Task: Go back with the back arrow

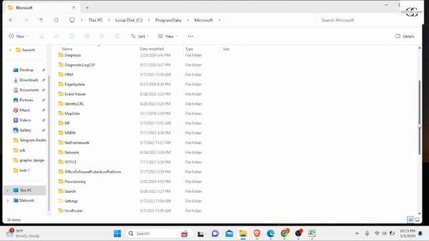Action: [x=11, y=20]
